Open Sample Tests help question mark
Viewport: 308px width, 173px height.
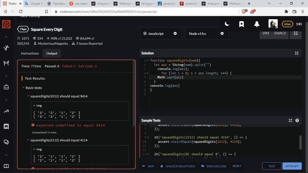coord(297,121)
